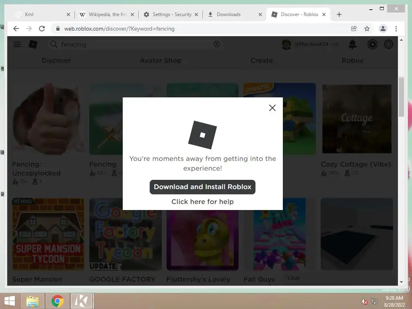The width and height of the screenshot is (412, 309).
Task: Open Chrome profile menu
Action: [383, 29]
